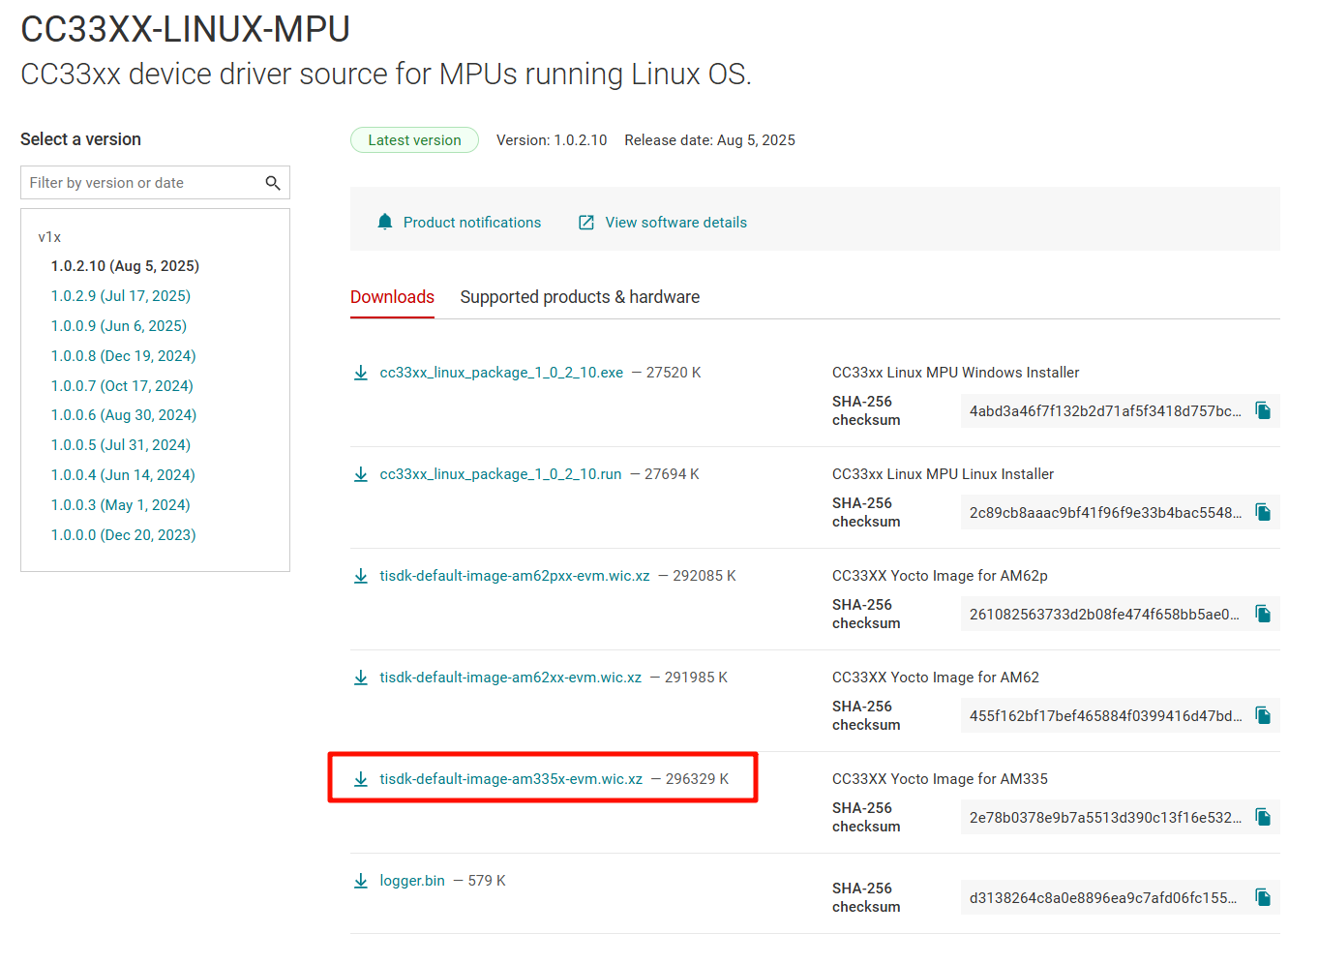
Task: Copy checksum for Linux Installer
Action: coord(1263,512)
